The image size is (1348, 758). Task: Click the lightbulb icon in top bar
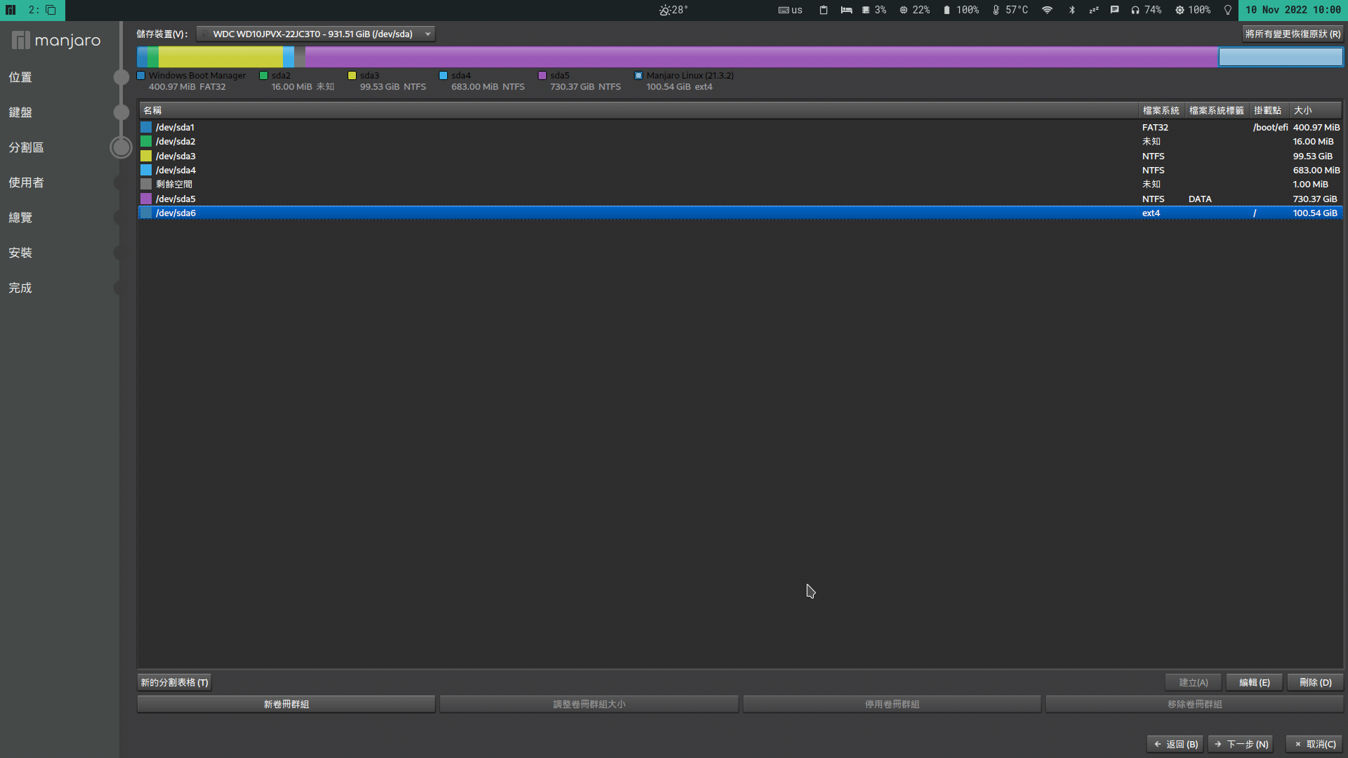(x=1227, y=10)
